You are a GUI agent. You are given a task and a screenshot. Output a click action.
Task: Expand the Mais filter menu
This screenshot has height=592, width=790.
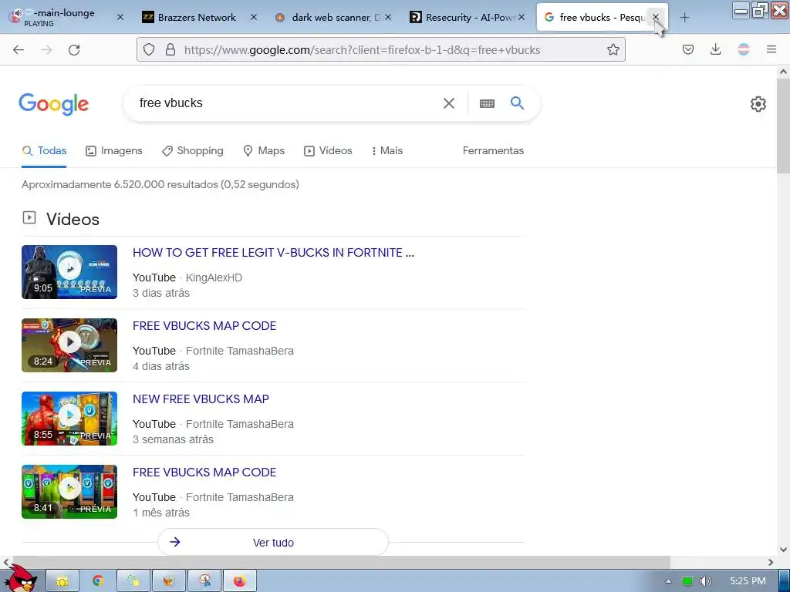(x=387, y=150)
